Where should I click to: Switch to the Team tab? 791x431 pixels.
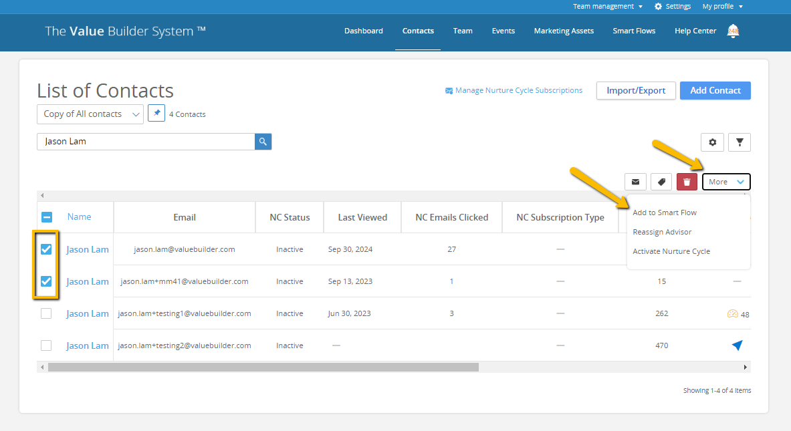tap(463, 31)
